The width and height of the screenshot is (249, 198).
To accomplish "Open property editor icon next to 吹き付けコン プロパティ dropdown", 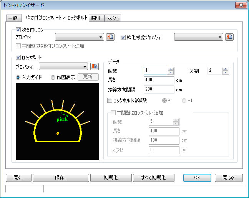I will click(x=110, y=37).
